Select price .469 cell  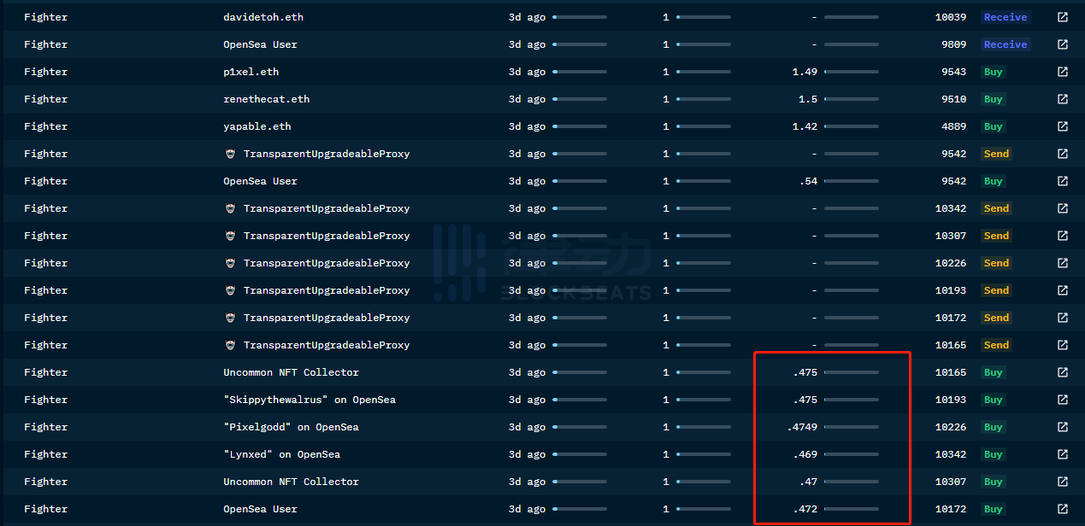tap(805, 454)
